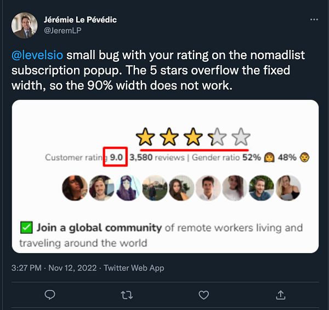Click the green checkmark box emoji
The height and width of the screenshot is (310, 329).
click(26, 227)
